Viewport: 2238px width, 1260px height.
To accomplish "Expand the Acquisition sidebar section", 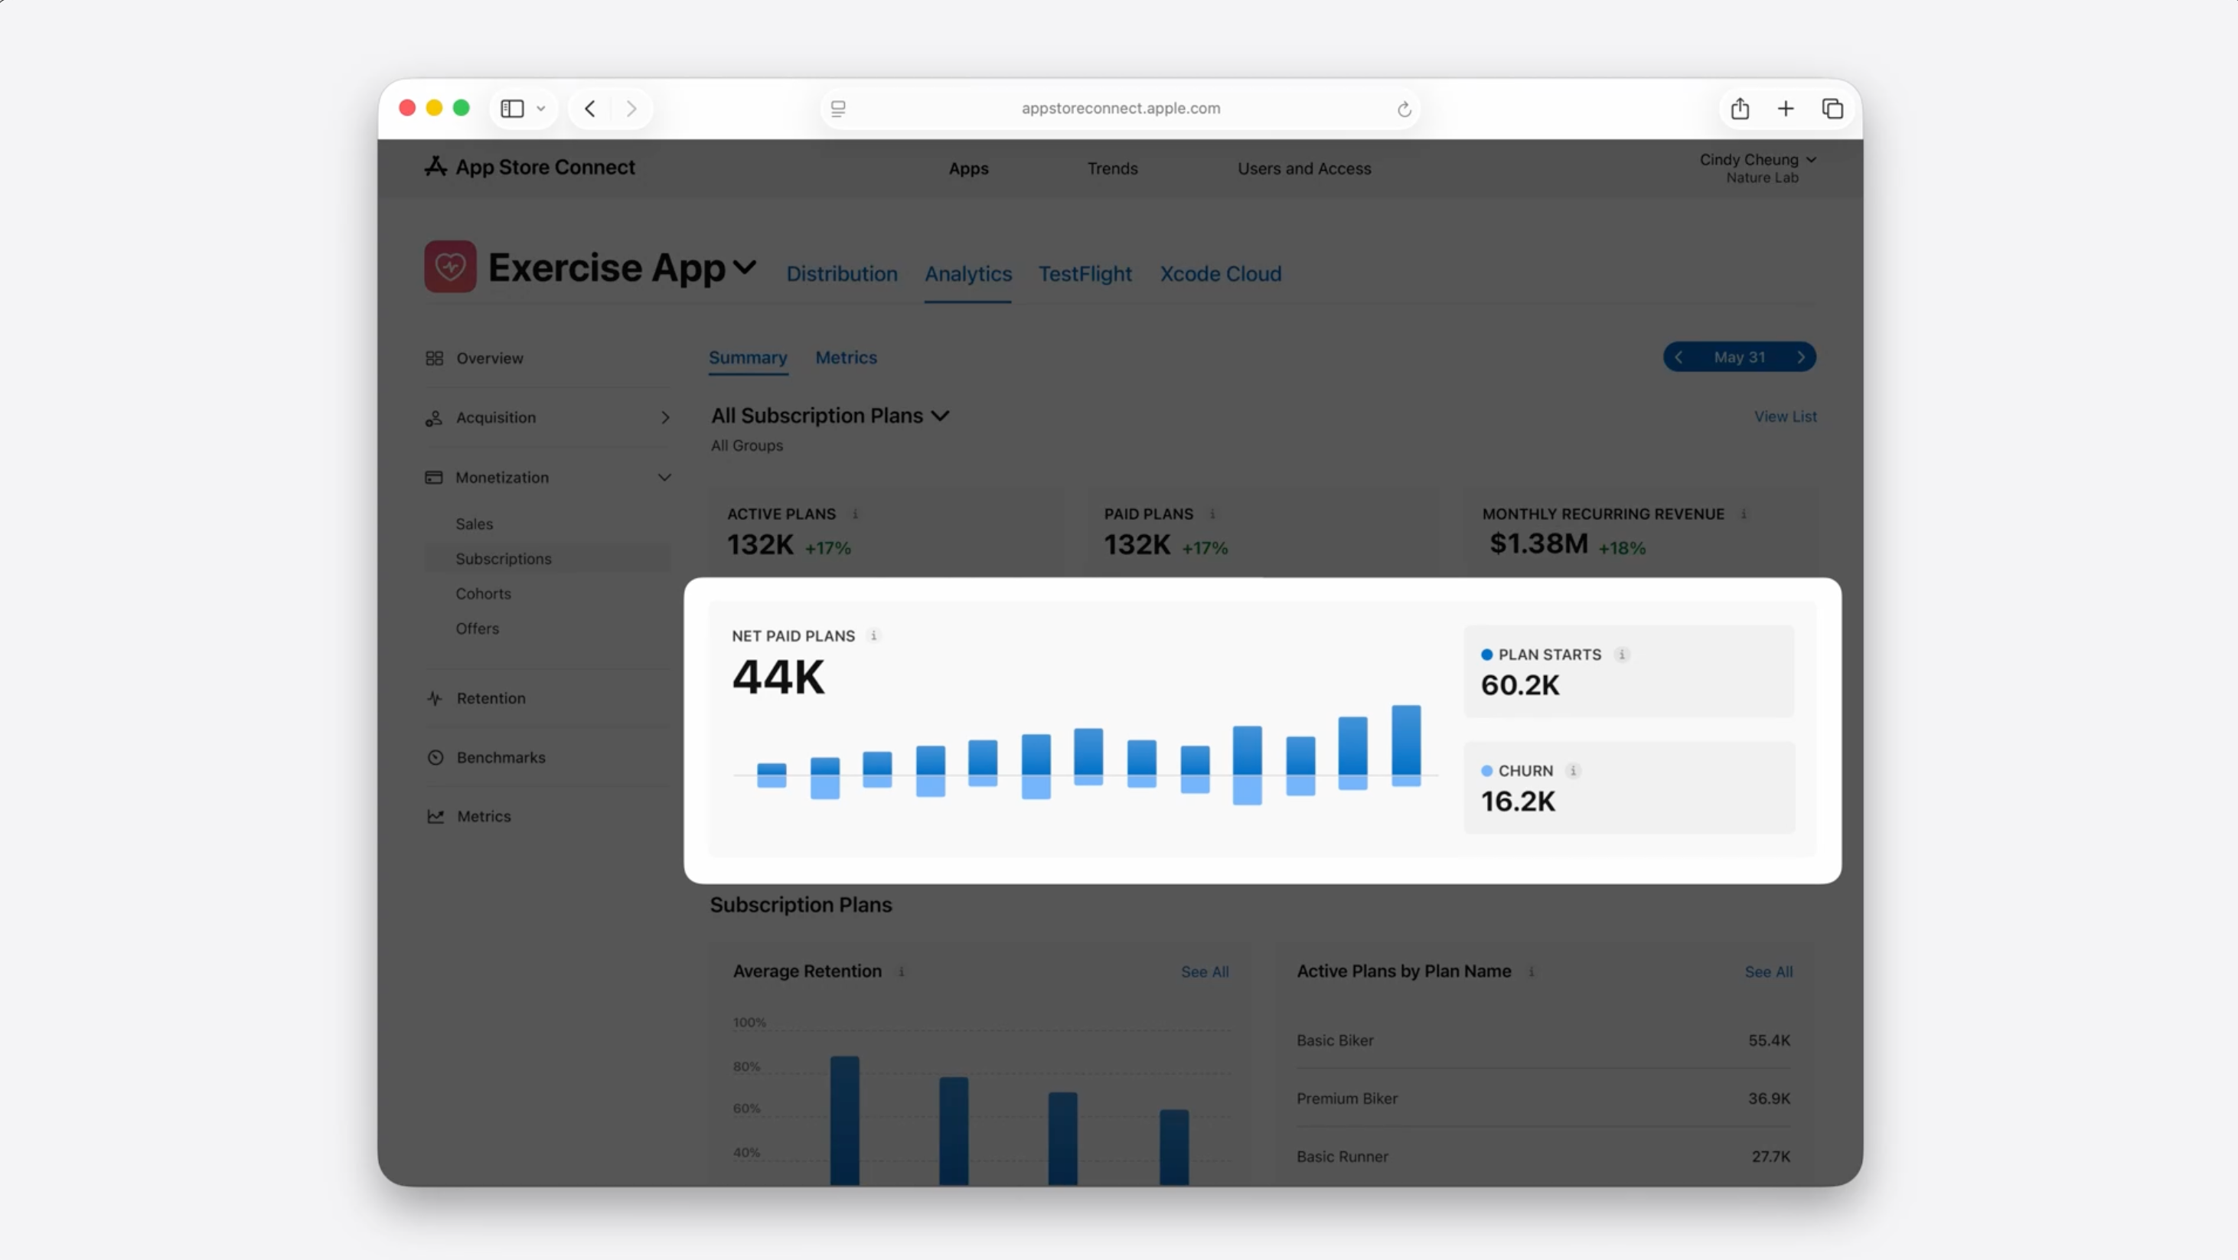I will coord(664,418).
